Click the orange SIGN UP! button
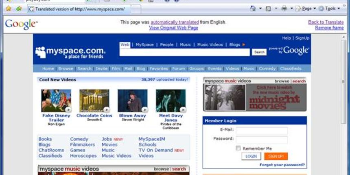350x175 pixels. [x=276, y=156]
